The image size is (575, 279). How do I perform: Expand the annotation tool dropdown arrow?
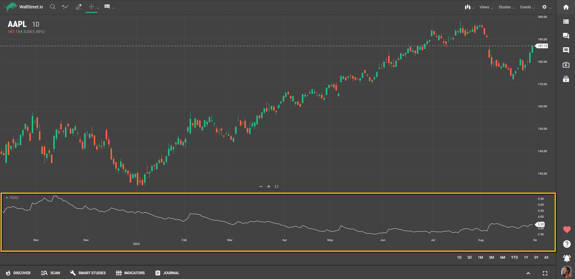[x=114, y=8]
